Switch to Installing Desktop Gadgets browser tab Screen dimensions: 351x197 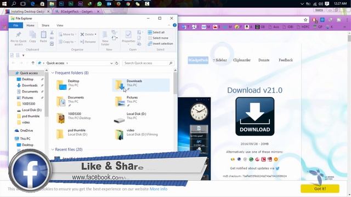[x=28, y=11]
